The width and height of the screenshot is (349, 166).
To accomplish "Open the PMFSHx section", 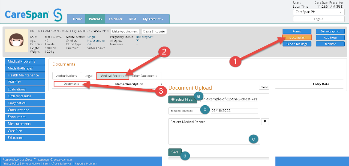I will click(25, 82).
